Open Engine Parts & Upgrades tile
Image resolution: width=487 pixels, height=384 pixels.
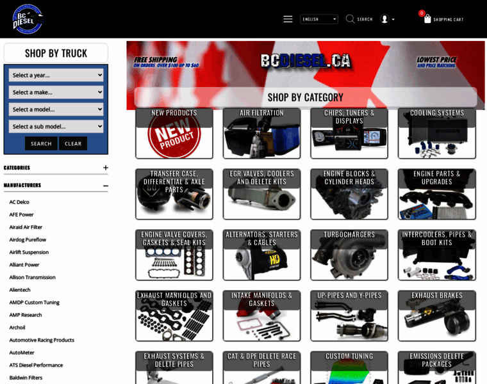click(x=436, y=194)
